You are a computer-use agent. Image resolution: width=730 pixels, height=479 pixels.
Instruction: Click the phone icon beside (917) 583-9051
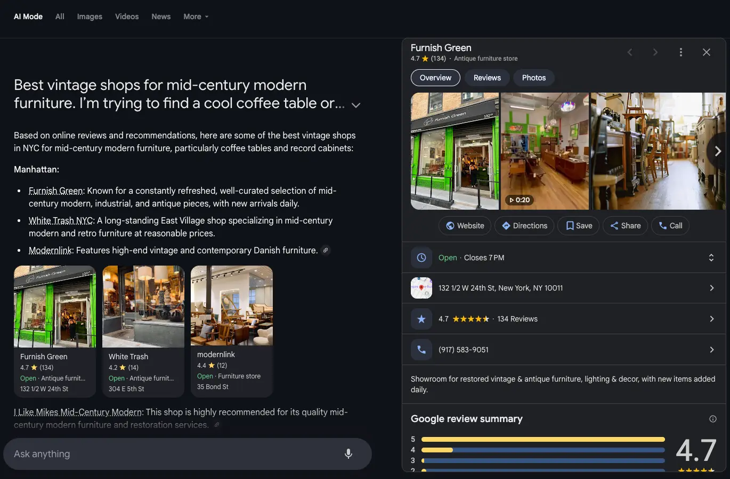click(x=421, y=350)
